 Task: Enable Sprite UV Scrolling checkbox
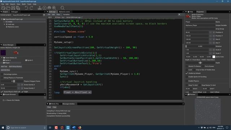pyautogui.click(x=187, y=77)
